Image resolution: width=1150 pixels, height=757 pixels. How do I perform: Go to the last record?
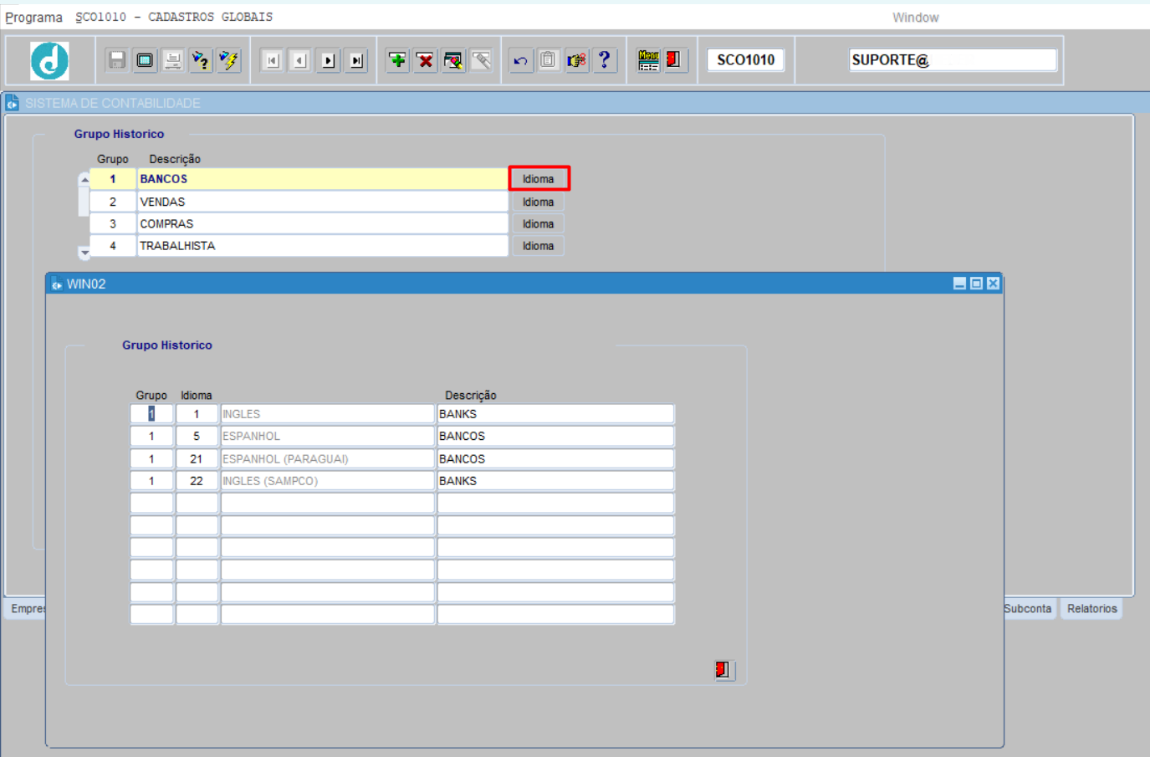pos(357,60)
